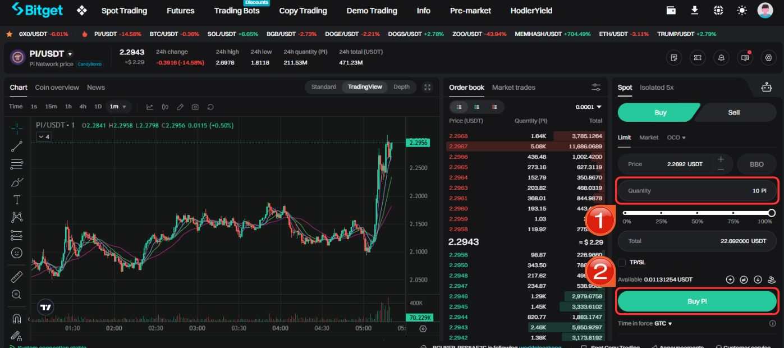Open the Futures menu
The image size is (784, 348).
[181, 11]
